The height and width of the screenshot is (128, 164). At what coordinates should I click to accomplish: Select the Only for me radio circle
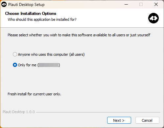15,65
